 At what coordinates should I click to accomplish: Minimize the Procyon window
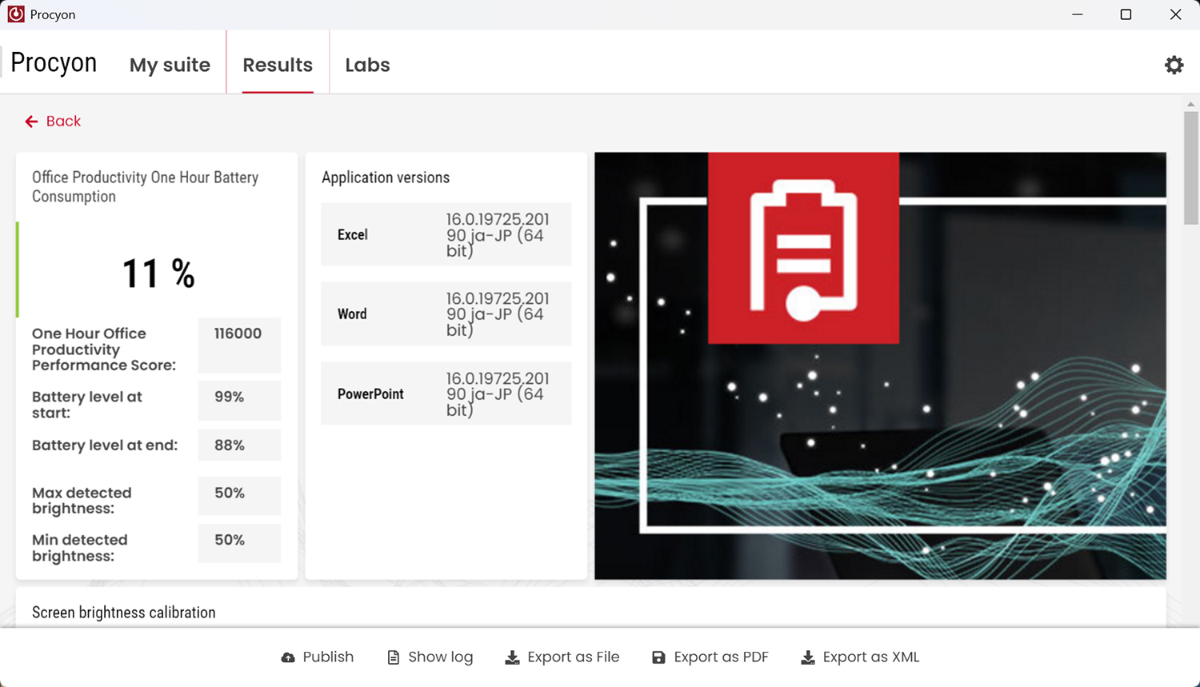click(1078, 14)
